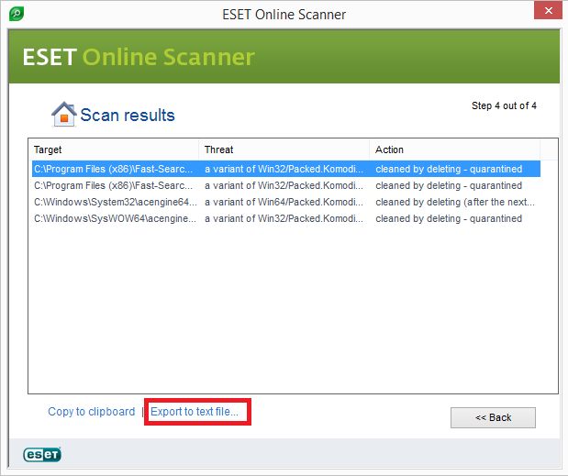The width and height of the screenshot is (568, 476).
Task: Sort by the Target column header
Action: [x=115, y=149]
